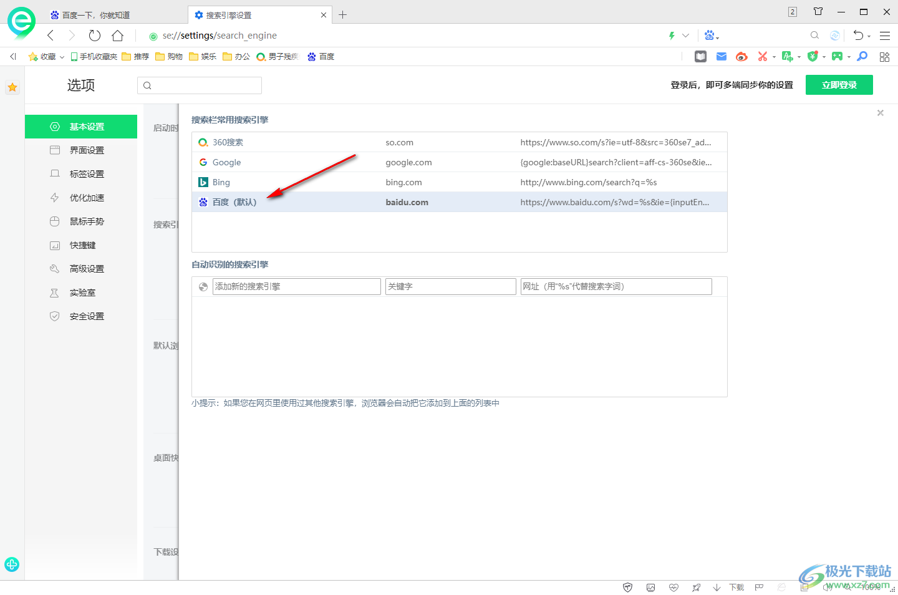
Task: Select 优化加速 in settings sidebar
Action: 81,198
